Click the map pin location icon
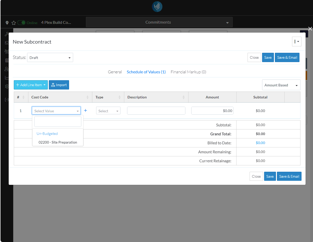Viewport: 313px width, 242px height. click(x=7, y=23)
